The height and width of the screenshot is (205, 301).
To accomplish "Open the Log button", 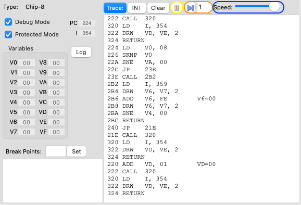I will (x=81, y=52).
